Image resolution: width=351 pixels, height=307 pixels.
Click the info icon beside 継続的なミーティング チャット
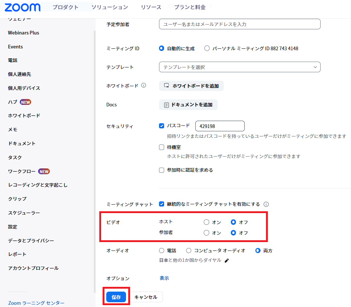coord(266,204)
